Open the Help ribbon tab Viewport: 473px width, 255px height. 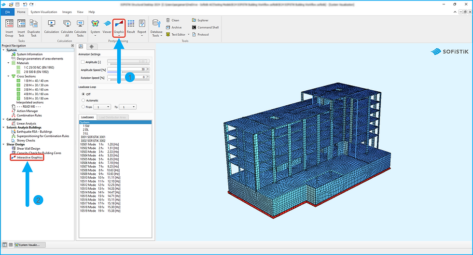coord(92,12)
